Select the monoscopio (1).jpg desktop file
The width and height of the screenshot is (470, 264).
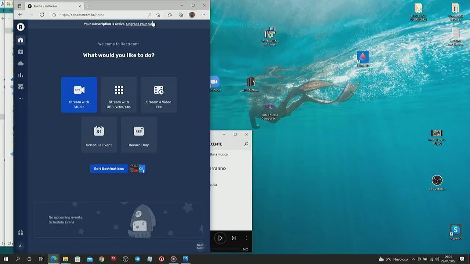[x=437, y=137]
